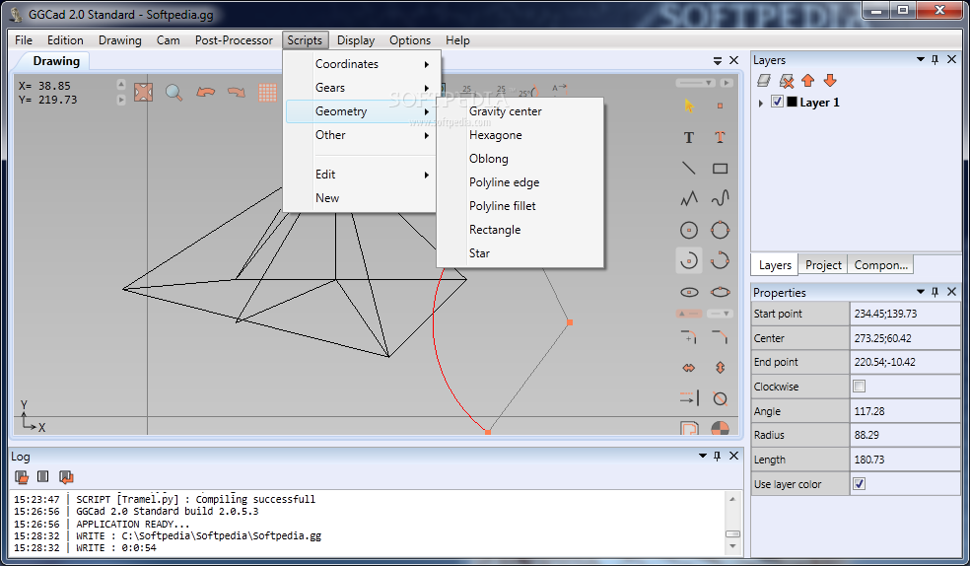Select the Drawing document tab
The width and height of the screenshot is (970, 566).
click(55, 60)
